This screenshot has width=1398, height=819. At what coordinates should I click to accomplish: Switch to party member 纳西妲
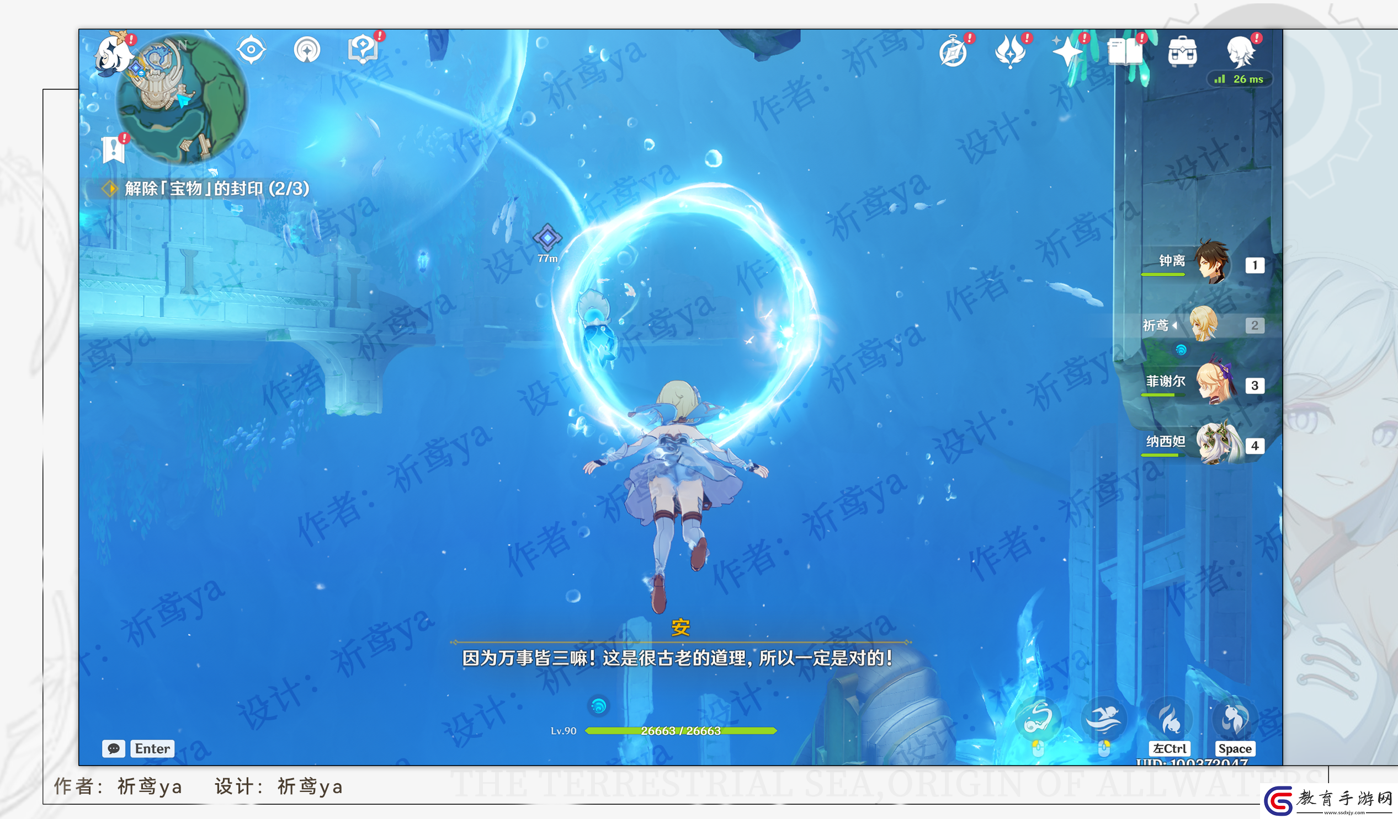click(1218, 442)
